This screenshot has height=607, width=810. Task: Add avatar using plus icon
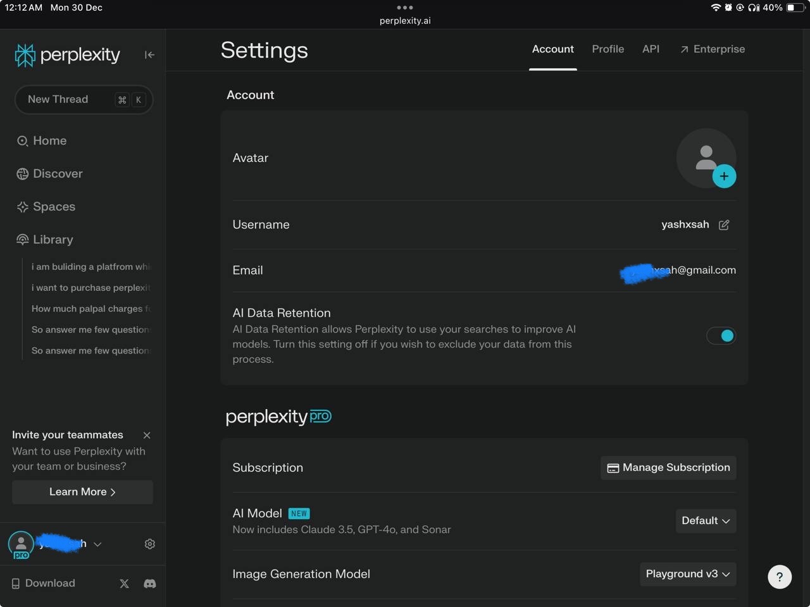click(x=724, y=176)
